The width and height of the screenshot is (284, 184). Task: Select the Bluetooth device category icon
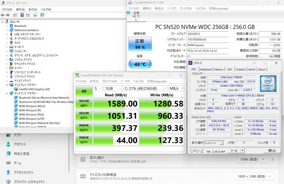coord(11,26)
